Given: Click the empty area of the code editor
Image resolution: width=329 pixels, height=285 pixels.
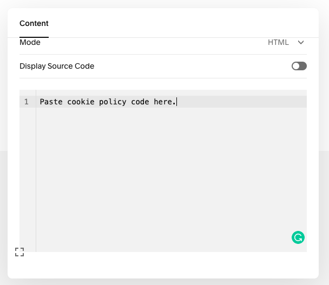Looking at the screenshot, I should [171, 180].
